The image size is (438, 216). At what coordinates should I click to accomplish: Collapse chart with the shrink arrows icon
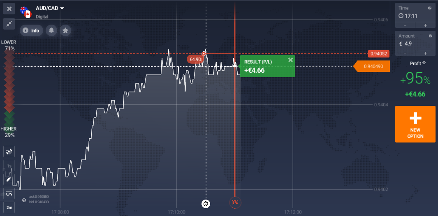[9, 24]
